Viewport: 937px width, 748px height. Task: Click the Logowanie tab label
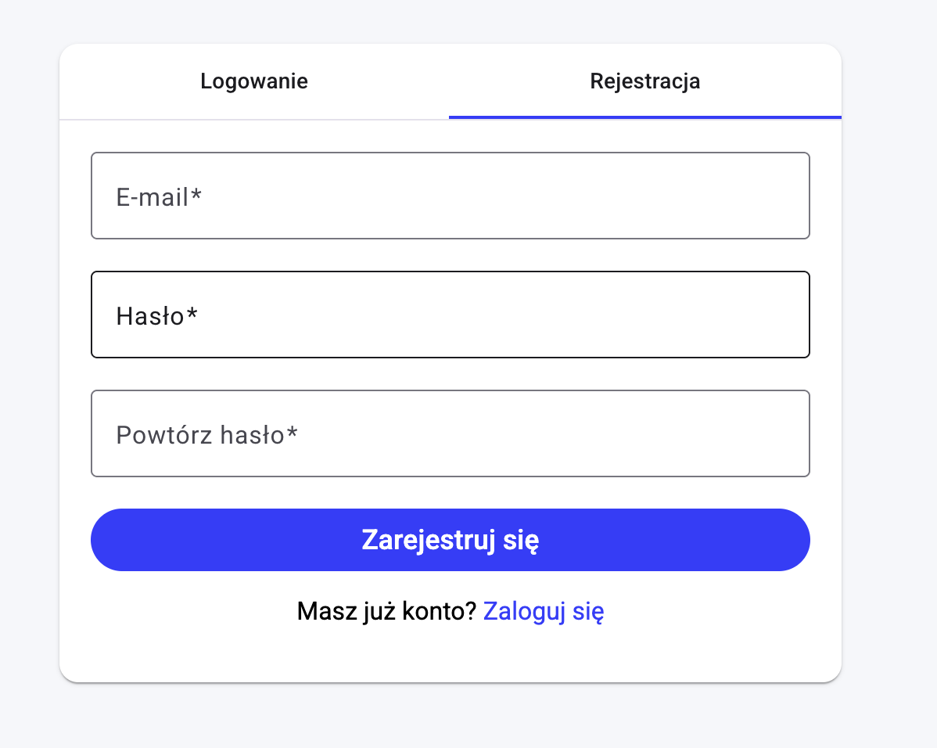point(253,81)
